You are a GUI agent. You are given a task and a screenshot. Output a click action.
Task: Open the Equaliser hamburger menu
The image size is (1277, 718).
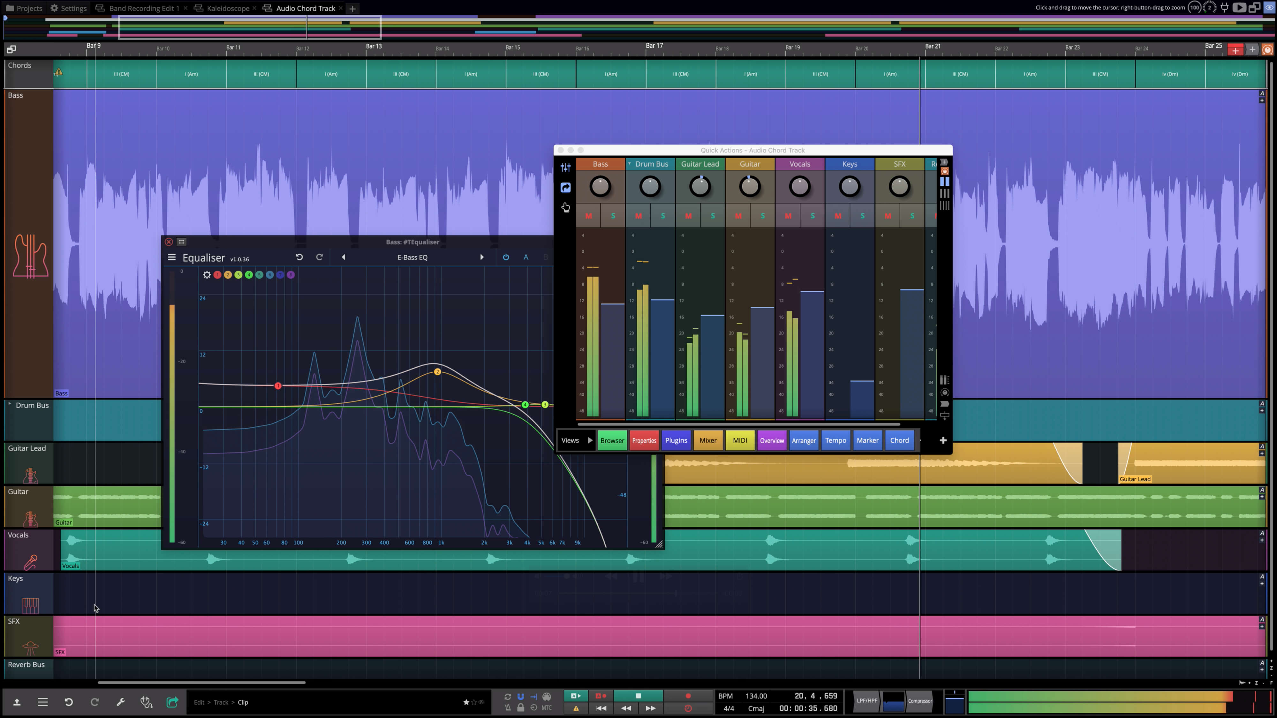pos(171,257)
